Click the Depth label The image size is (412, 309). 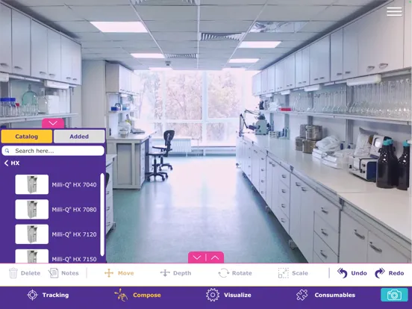click(x=182, y=273)
